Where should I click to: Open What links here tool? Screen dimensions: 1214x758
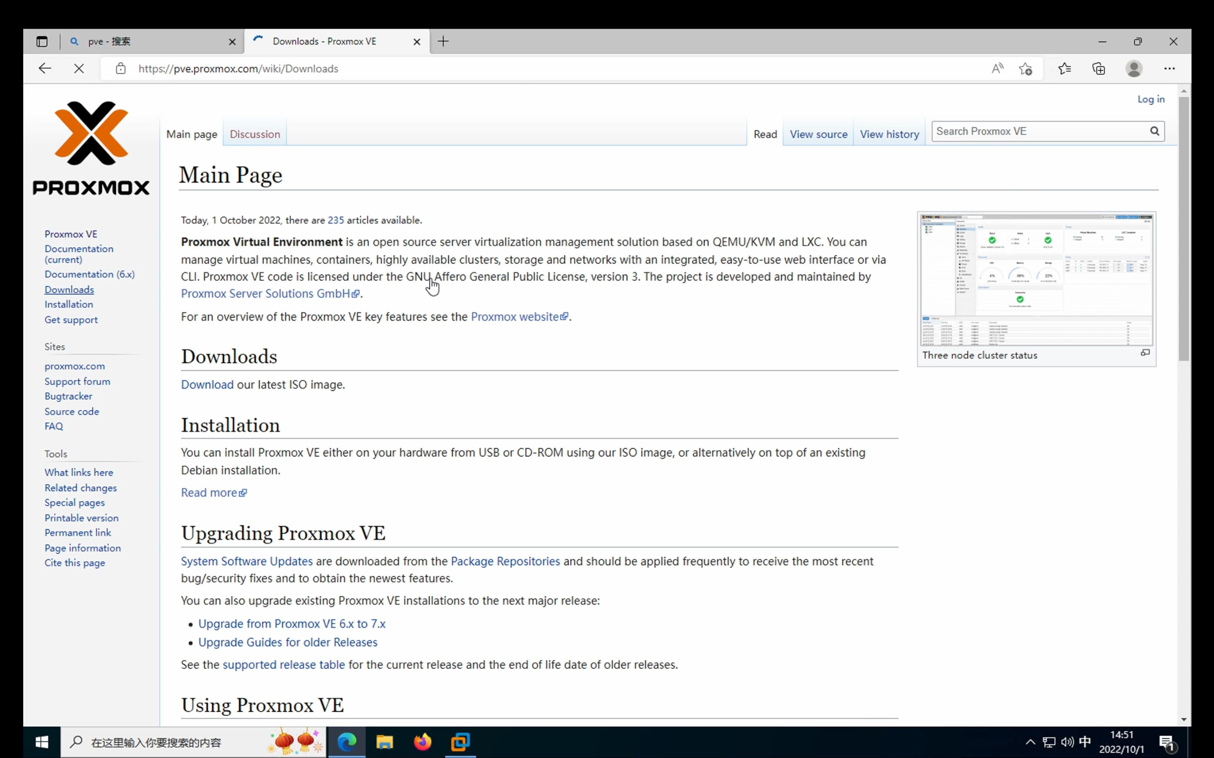pos(79,472)
